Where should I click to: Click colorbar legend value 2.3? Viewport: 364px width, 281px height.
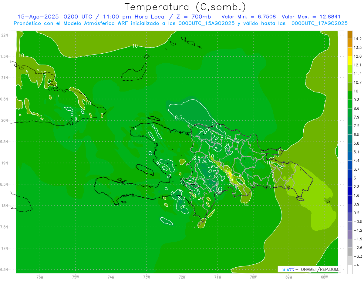[357, 187]
